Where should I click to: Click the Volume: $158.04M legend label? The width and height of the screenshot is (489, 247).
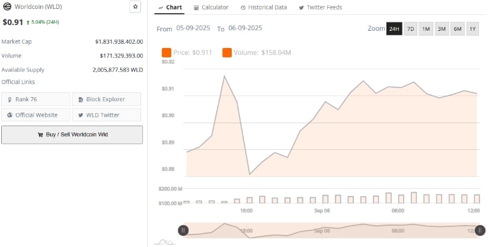262,53
